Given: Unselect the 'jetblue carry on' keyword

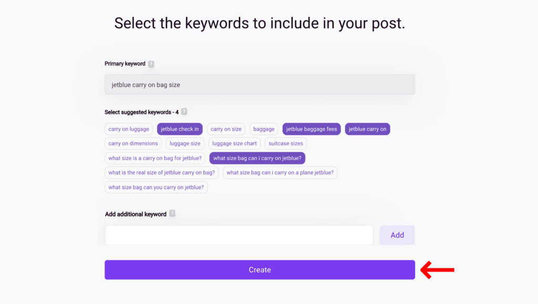Looking at the screenshot, I should coord(367,129).
